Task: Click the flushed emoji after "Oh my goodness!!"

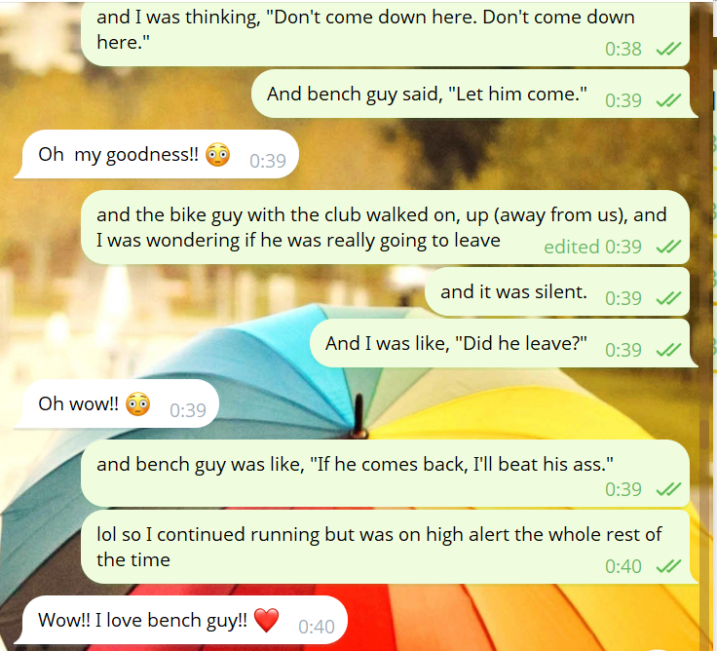Action: tap(217, 155)
